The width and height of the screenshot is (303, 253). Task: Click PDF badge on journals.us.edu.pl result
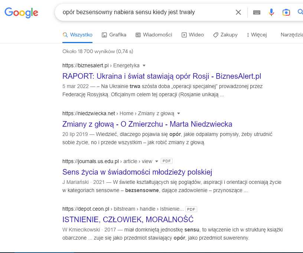coord(167,161)
